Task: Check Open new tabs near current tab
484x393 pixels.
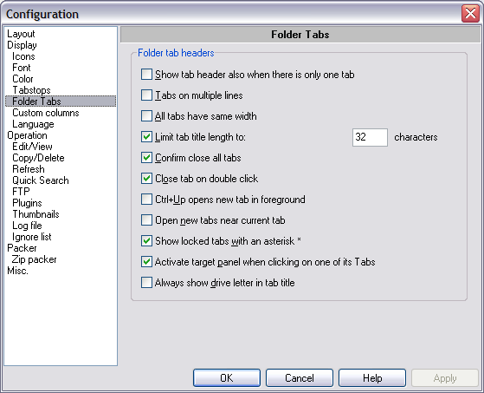Action: (x=146, y=220)
